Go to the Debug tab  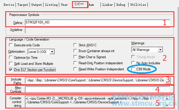pos(121,5)
